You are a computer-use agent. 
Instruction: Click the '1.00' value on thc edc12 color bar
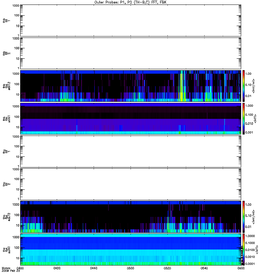[x=248, y=205]
